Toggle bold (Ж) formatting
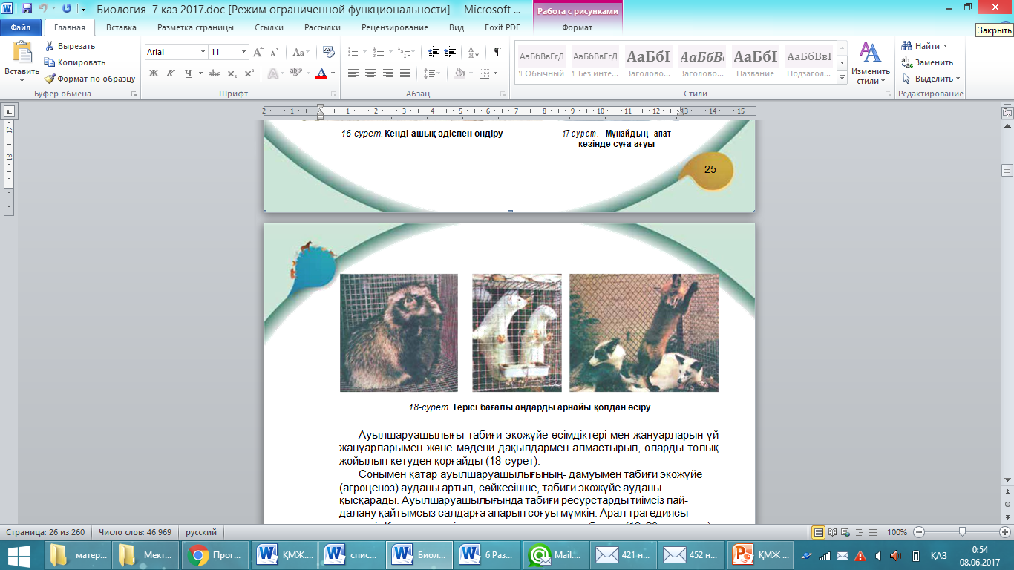 coord(154,73)
